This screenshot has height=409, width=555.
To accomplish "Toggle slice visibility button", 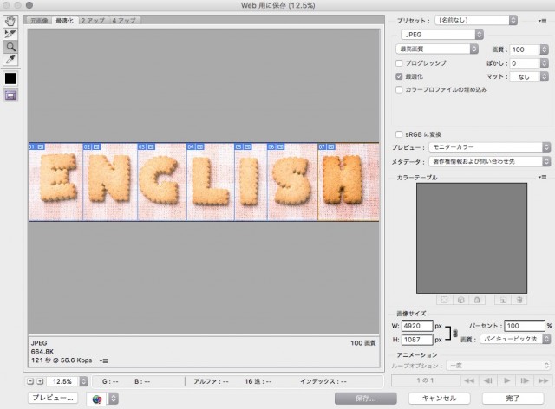I will tap(10, 95).
